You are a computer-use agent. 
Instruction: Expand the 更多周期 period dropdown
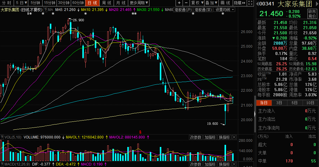coord(139,3)
